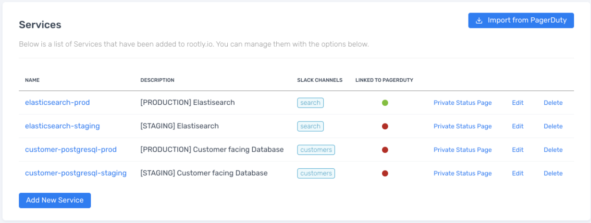
Task: Click the red PagerDuty dot for customer-postgresql-staging
Action: [385, 173]
